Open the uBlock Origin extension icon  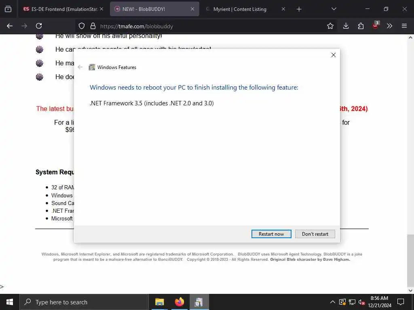click(375, 25)
